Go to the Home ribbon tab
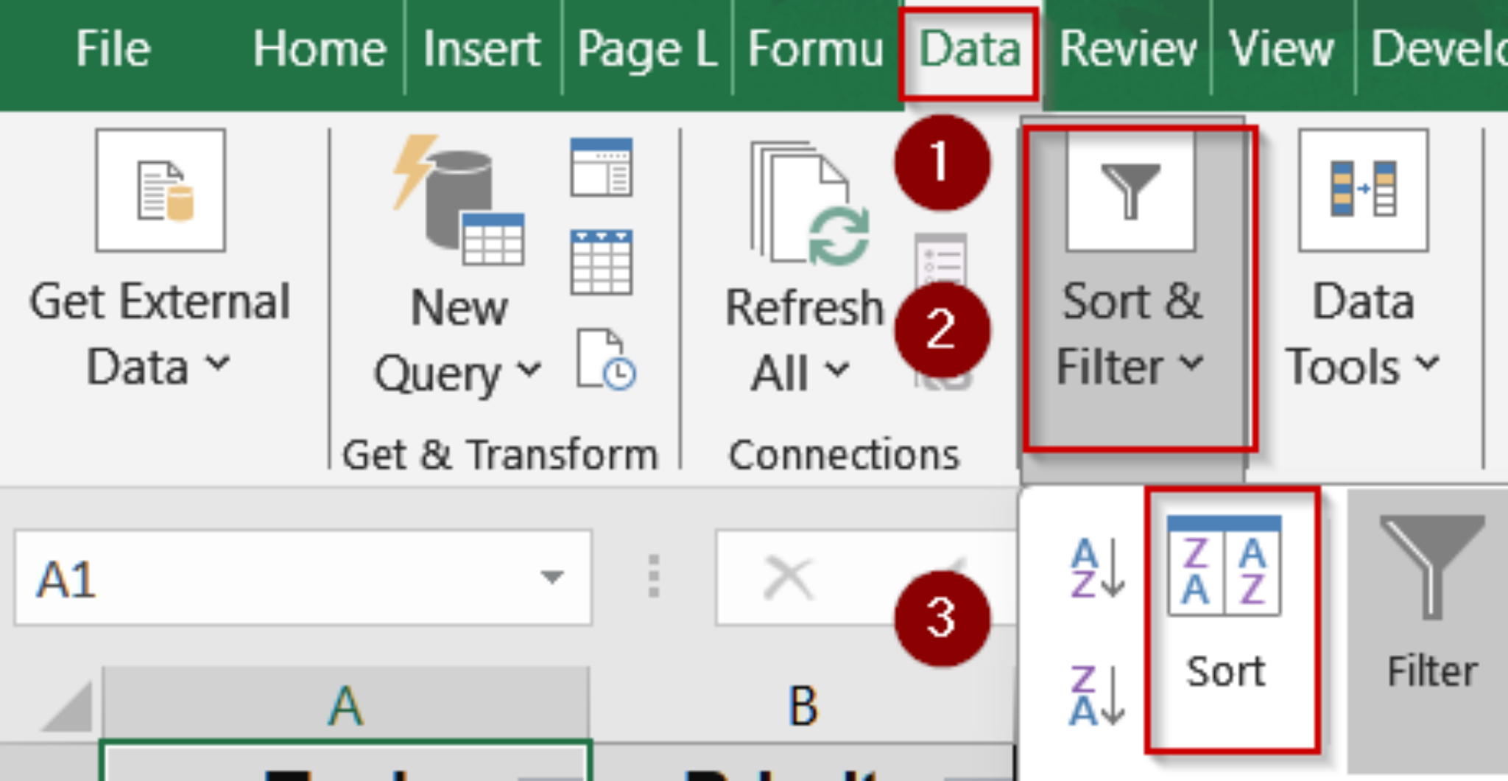The width and height of the screenshot is (1508, 781). tap(319, 50)
